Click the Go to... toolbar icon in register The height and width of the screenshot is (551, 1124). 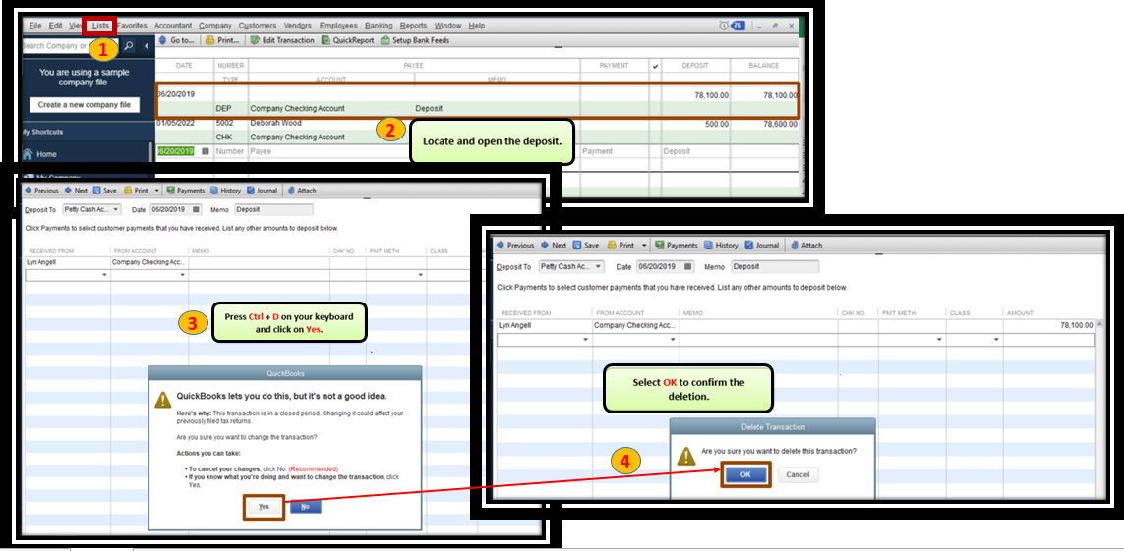tap(176, 41)
